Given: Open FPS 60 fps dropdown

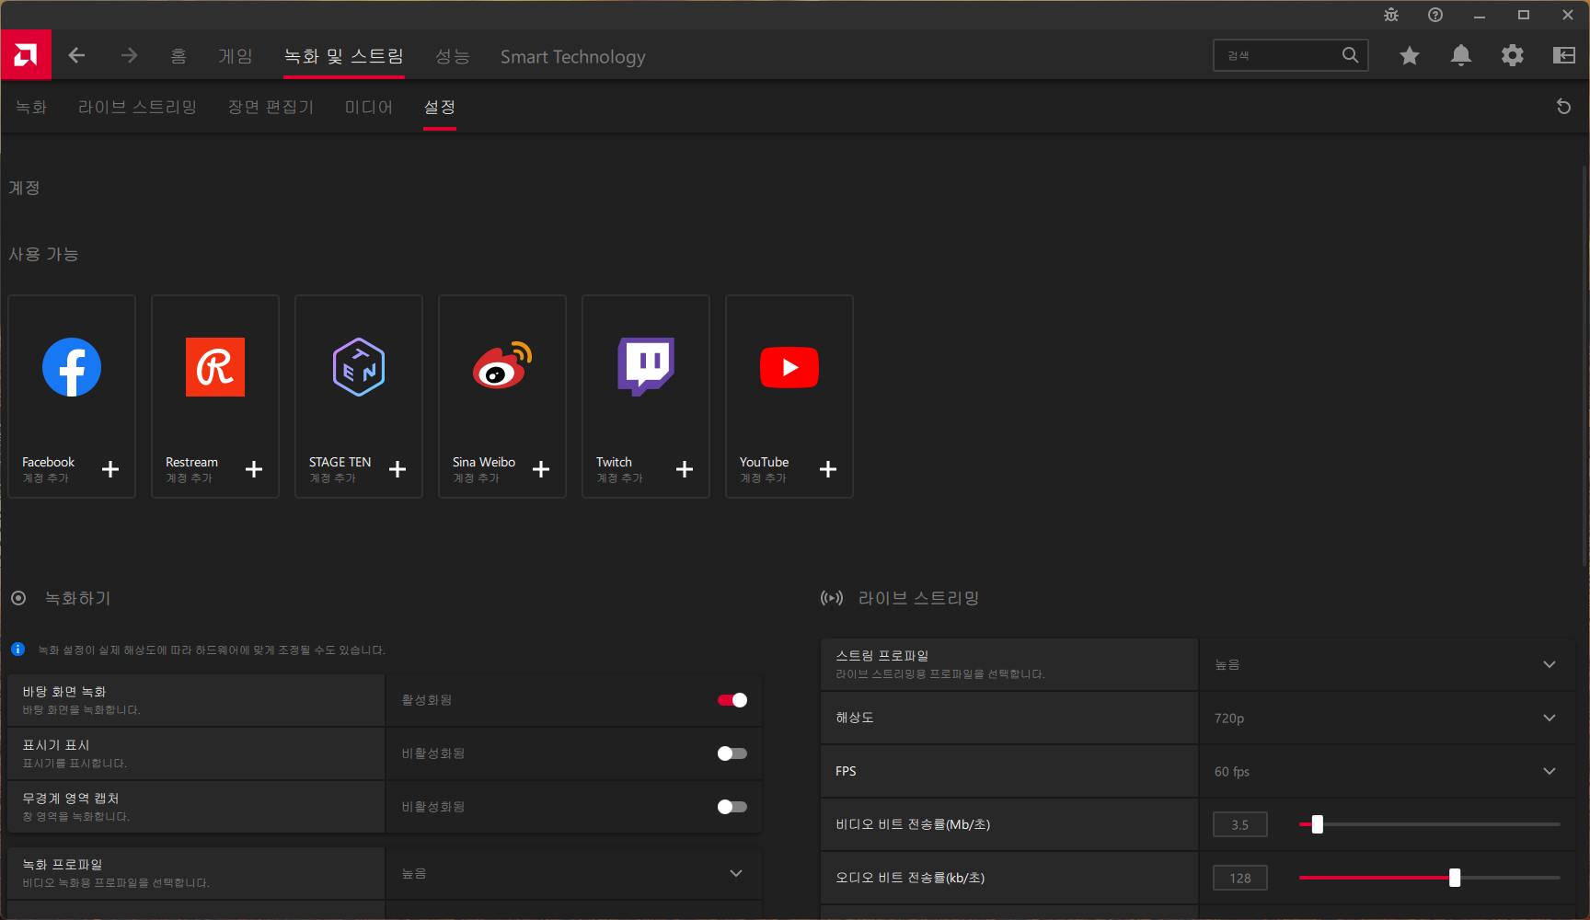Looking at the screenshot, I should (1387, 771).
